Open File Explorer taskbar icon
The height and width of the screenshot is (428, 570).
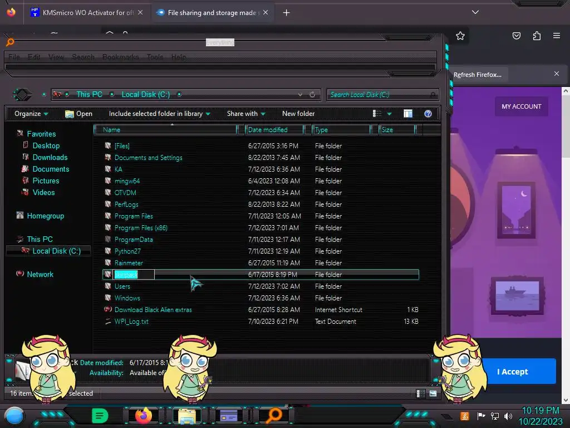coord(187,416)
